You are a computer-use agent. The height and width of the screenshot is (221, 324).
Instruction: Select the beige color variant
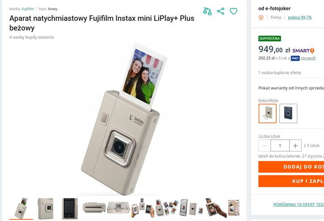point(267,114)
